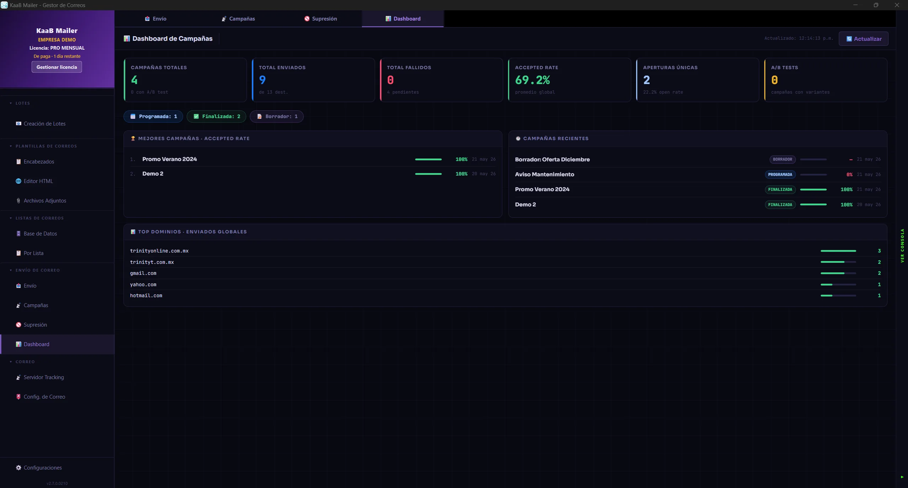Click the Campañas tab icon

point(224,19)
